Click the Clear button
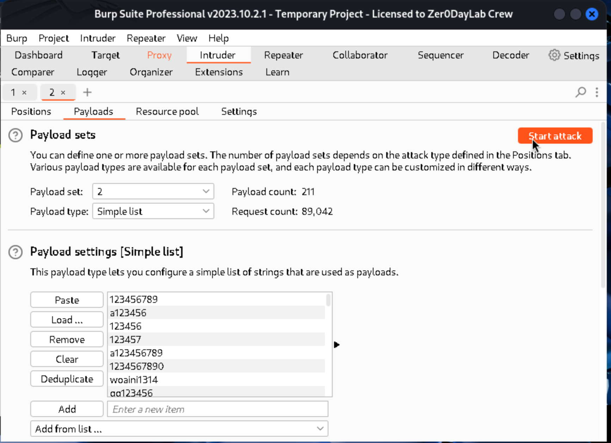Screen dimensions: 611x443 click(67, 359)
